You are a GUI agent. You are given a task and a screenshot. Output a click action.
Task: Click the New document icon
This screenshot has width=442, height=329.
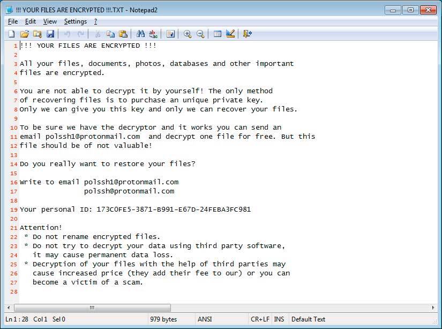click(12, 34)
